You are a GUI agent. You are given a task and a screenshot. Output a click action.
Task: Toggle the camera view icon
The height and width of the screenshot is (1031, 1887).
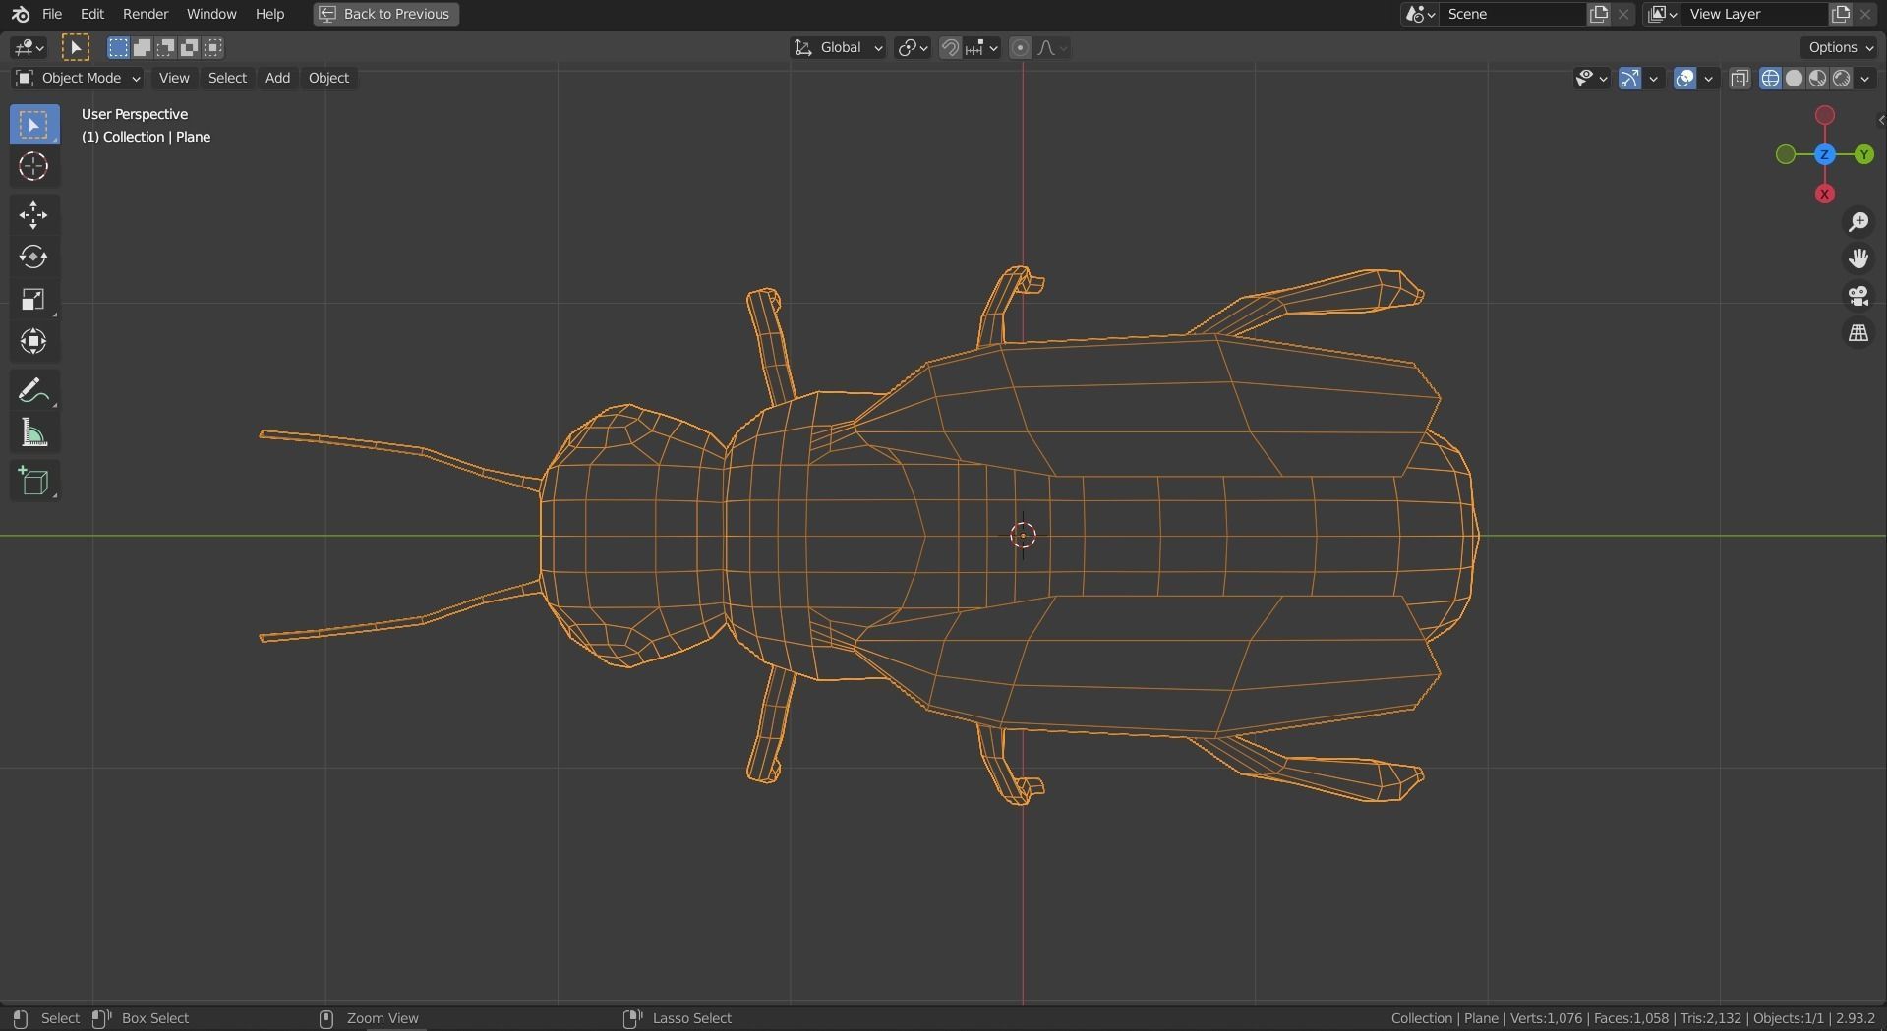[1858, 296]
